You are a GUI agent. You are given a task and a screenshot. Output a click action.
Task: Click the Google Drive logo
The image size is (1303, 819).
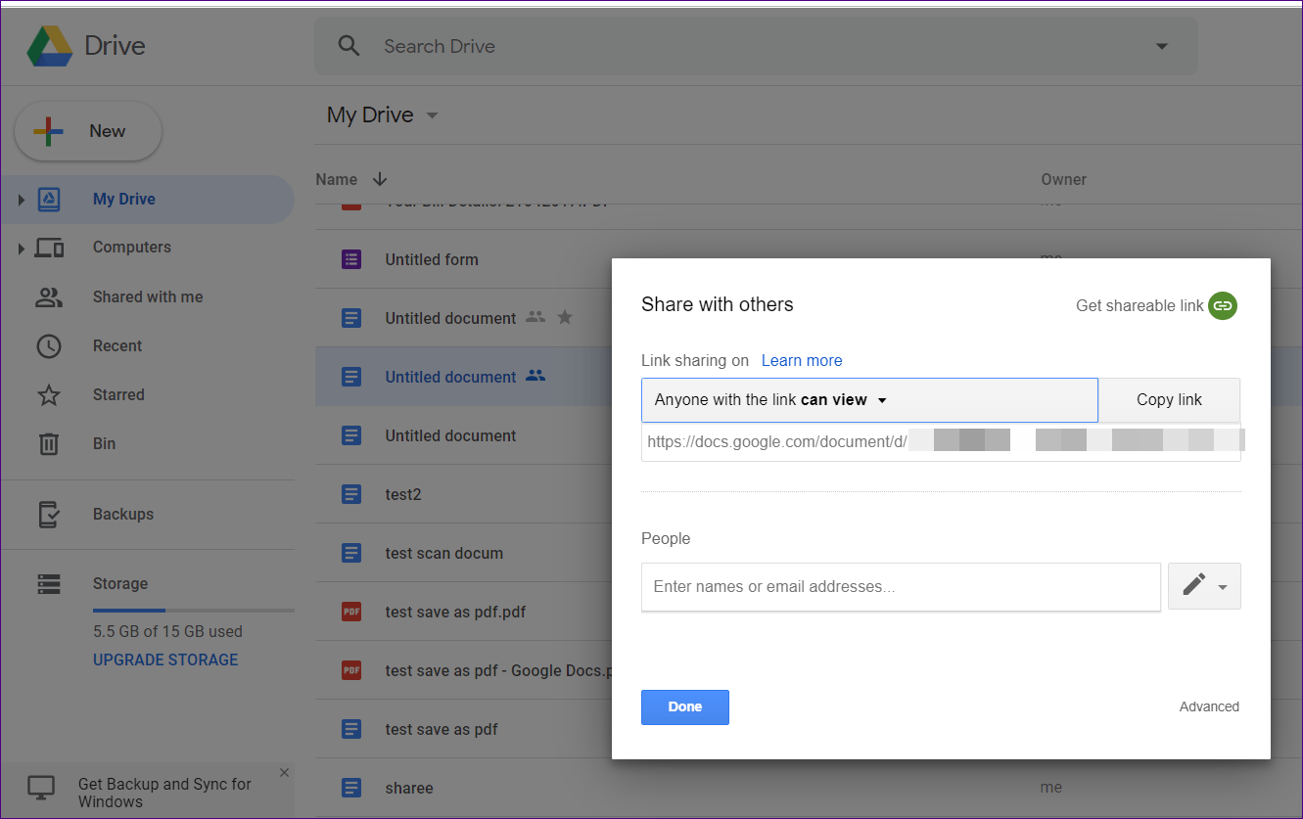point(49,46)
